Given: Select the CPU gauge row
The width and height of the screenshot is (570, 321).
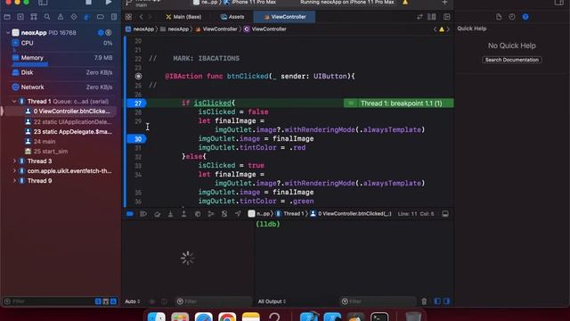Looking at the screenshot, I should point(61,43).
